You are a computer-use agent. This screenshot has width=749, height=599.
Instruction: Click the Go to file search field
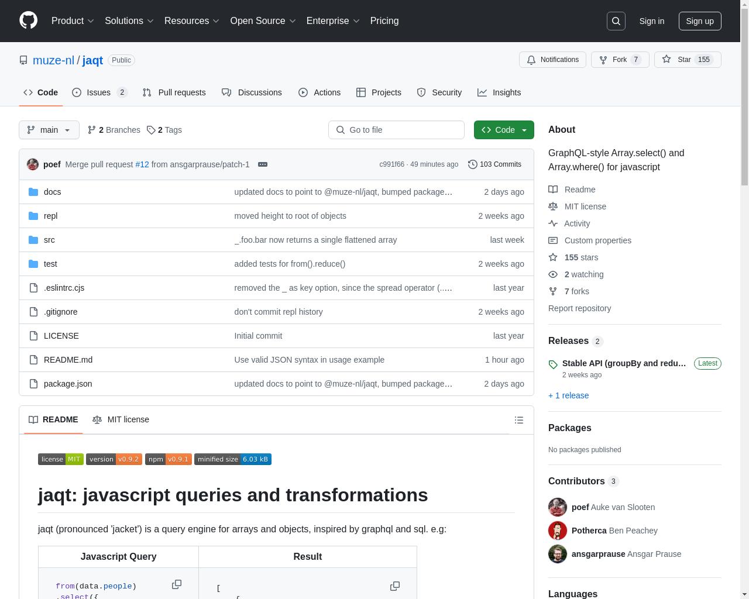pos(396,130)
